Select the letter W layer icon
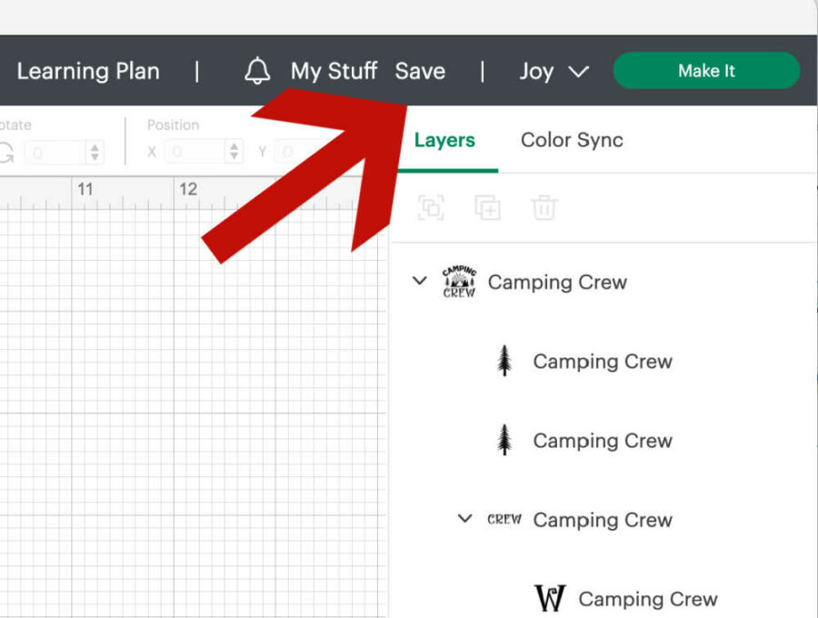Viewport: 818px width, 618px height. pos(550,599)
